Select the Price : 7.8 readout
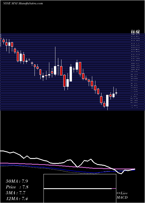The image size is (145, 203). pyautogui.click(x=17, y=187)
